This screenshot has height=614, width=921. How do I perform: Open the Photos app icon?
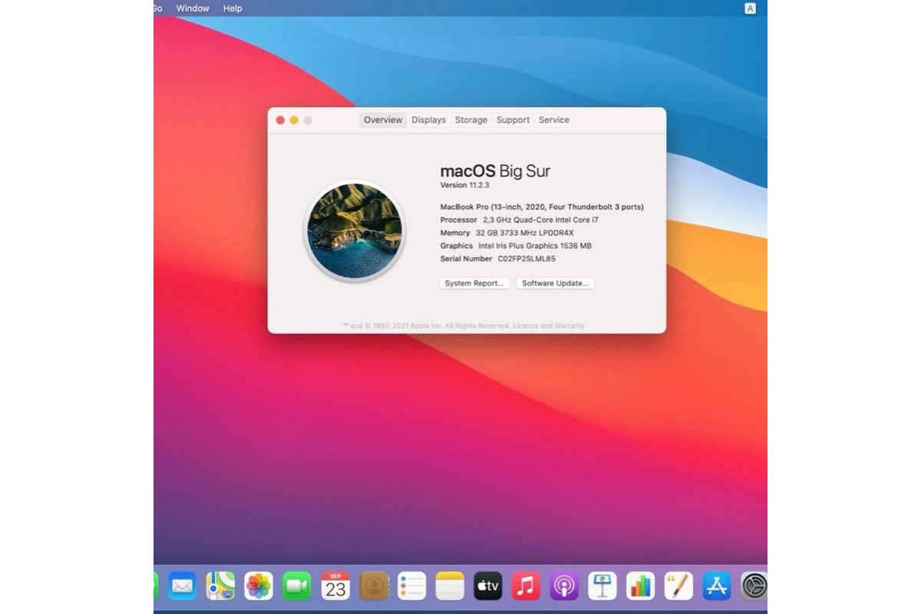[x=259, y=586]
